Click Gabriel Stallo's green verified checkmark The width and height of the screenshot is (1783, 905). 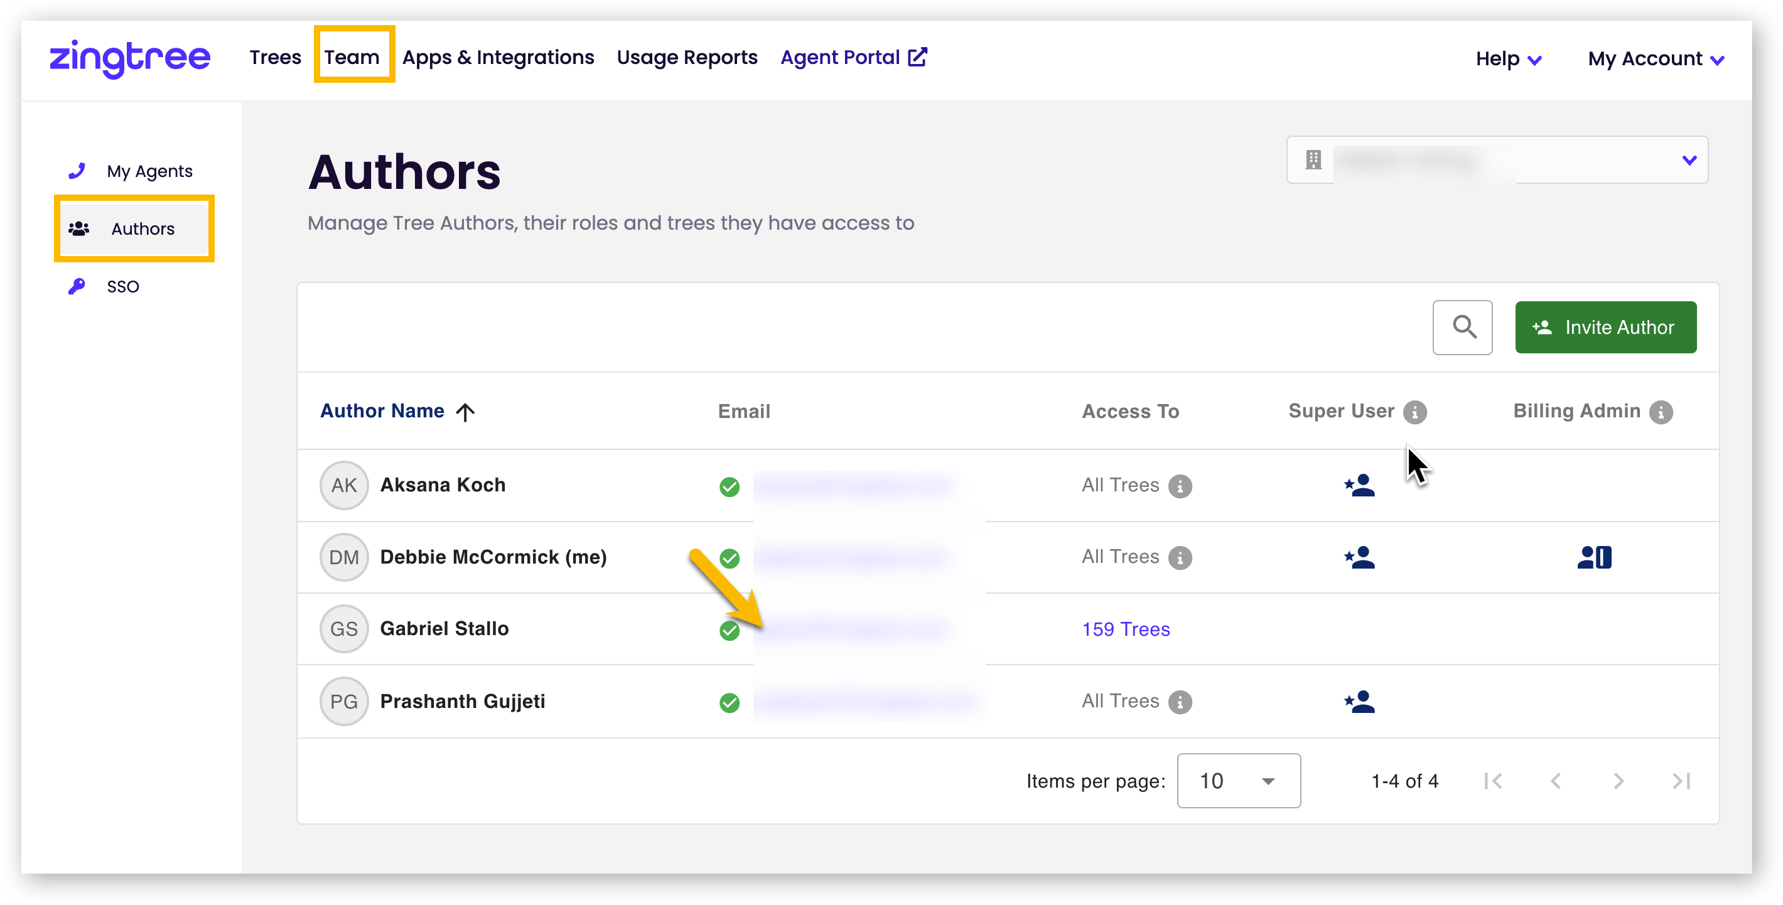point(730,630)
